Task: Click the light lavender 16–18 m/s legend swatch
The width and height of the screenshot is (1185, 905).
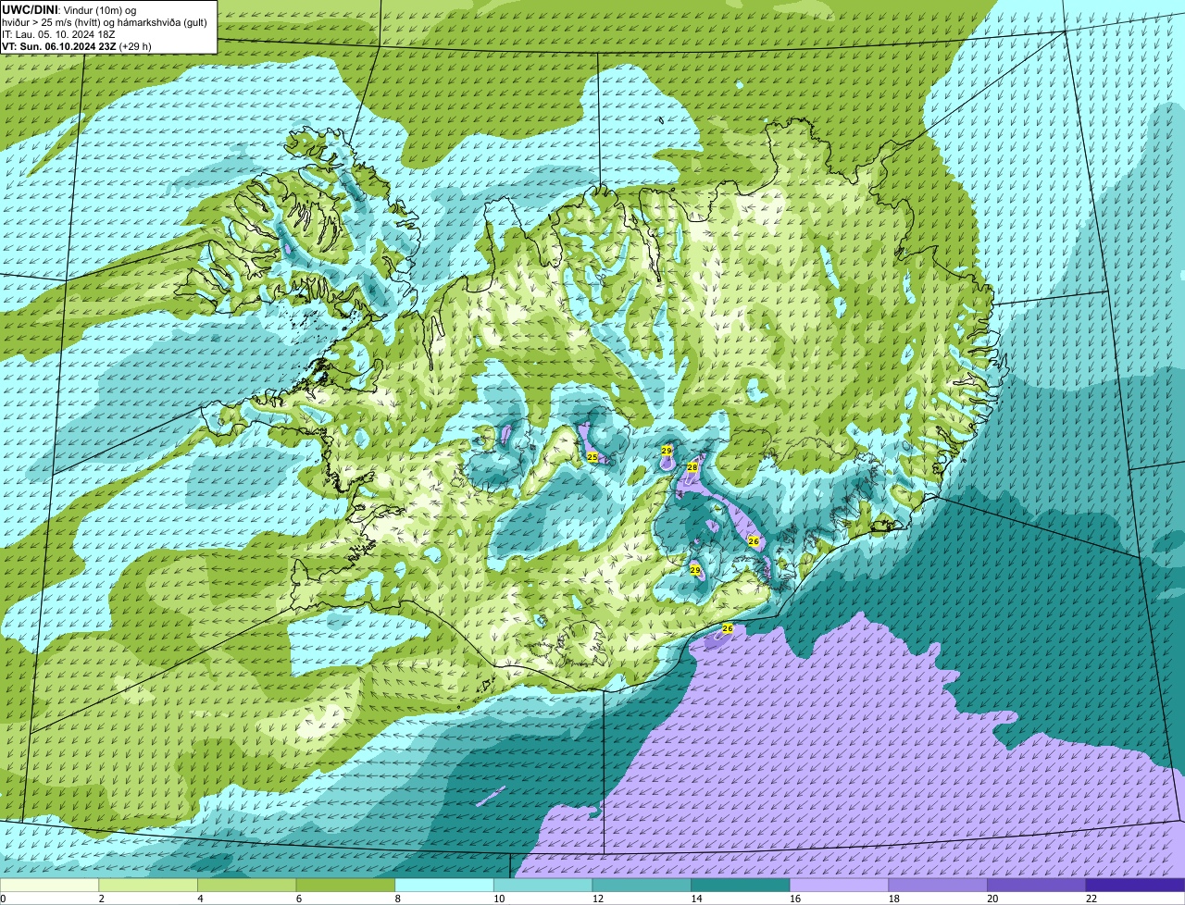Action: click(839, 885)
